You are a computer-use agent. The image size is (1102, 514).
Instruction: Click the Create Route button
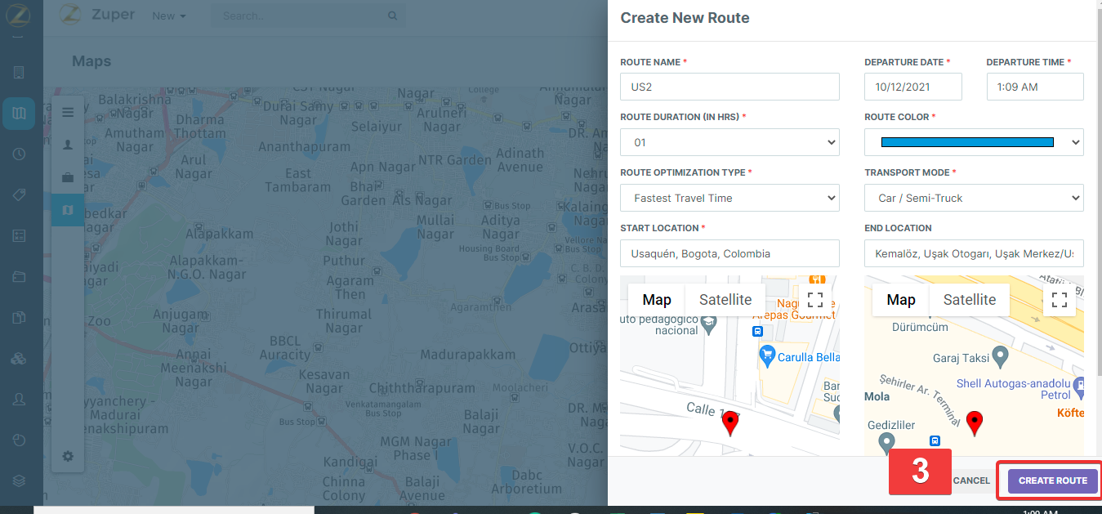pos(1052,480)
